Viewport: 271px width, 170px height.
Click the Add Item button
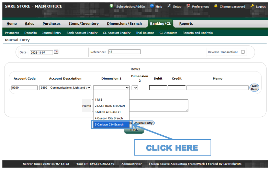(x=254, y=88)
